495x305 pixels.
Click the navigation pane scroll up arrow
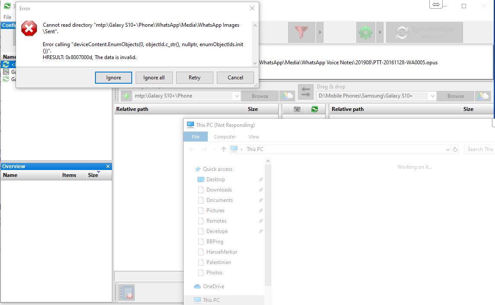(268, 161)
